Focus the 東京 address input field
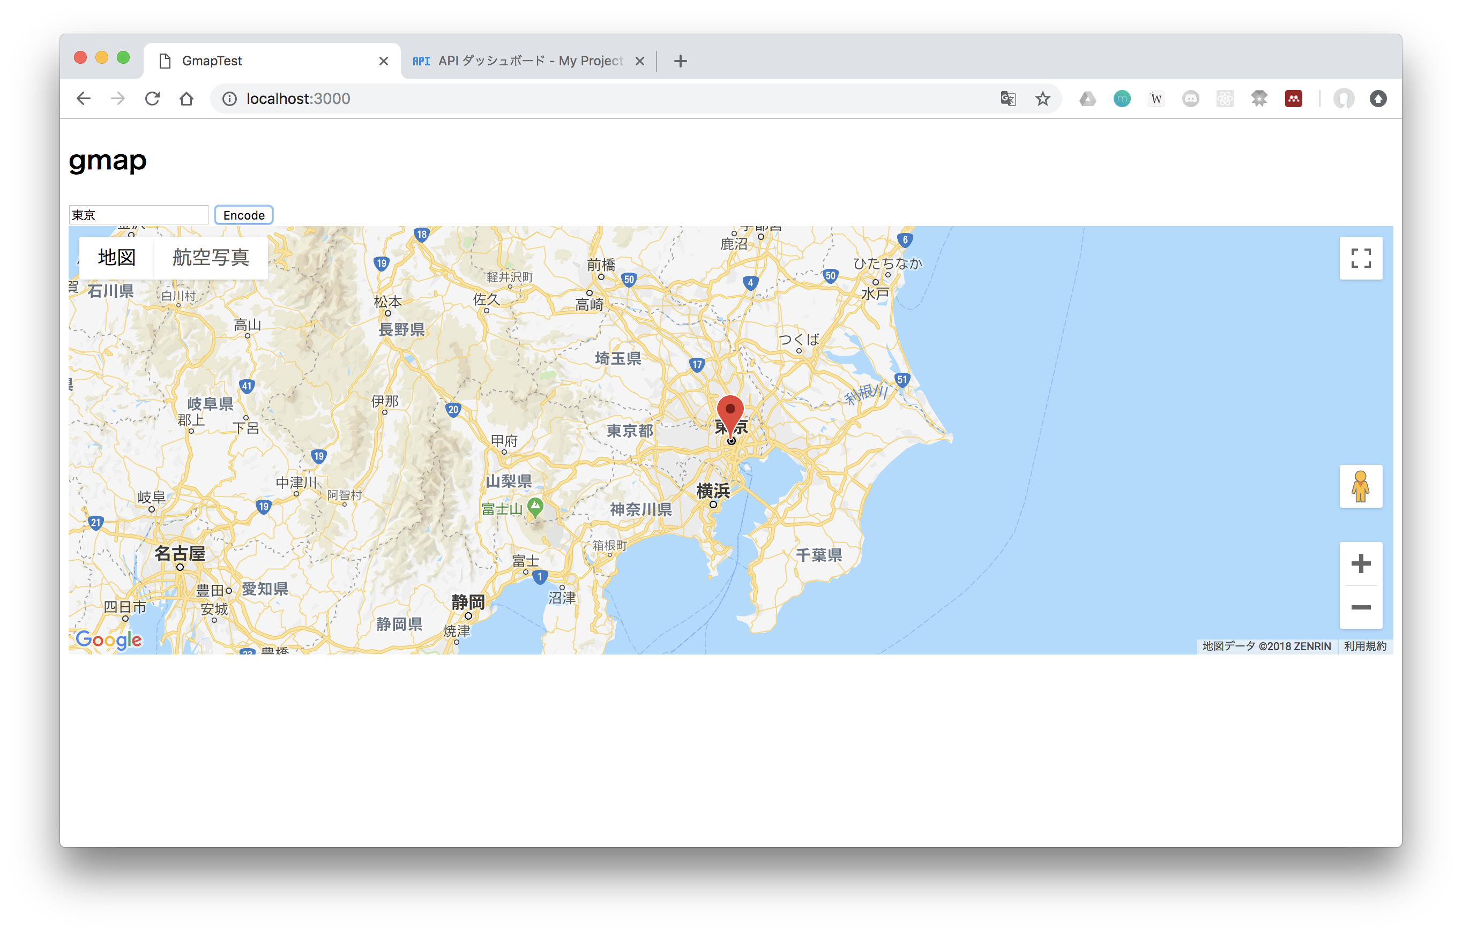 pos(138,215)
